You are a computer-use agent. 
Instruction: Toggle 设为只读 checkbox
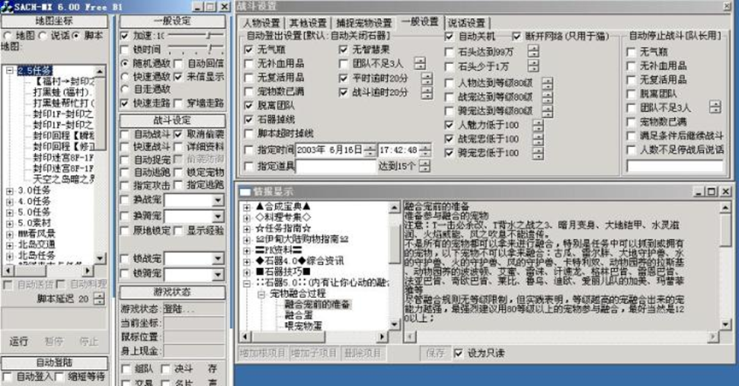coord(458,353)
